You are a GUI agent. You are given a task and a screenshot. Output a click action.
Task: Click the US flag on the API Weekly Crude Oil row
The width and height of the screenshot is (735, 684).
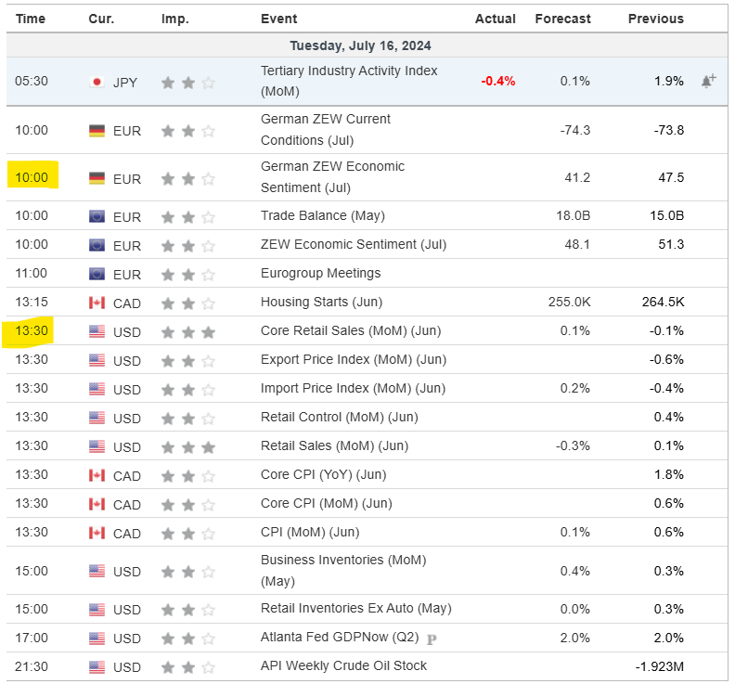(x=97, y=666)
